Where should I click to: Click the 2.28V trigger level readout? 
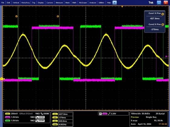(x=113, y=114)
